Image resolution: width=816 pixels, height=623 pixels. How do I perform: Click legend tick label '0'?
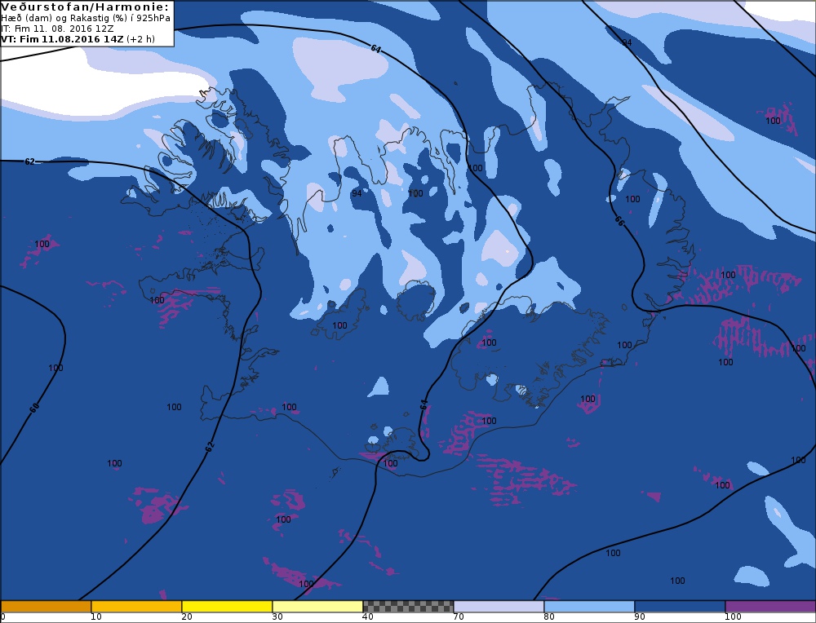pyautogui.click(x=3, y=617)
